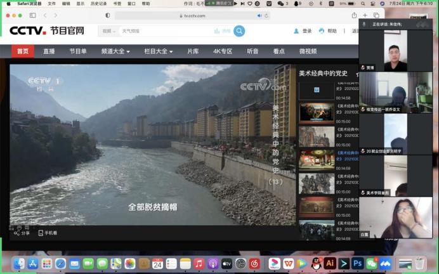Click the Safari share icon
Viewport: 439px width, 274px height.
pos(354,15)
